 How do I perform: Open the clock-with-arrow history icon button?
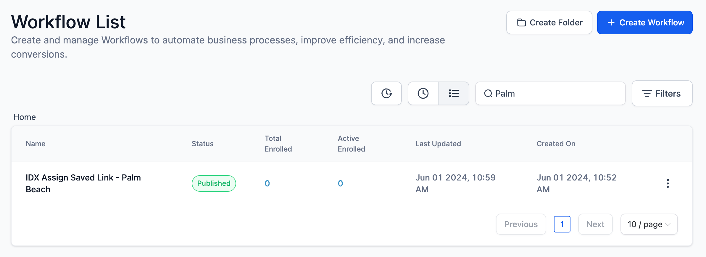click(386, 93)
